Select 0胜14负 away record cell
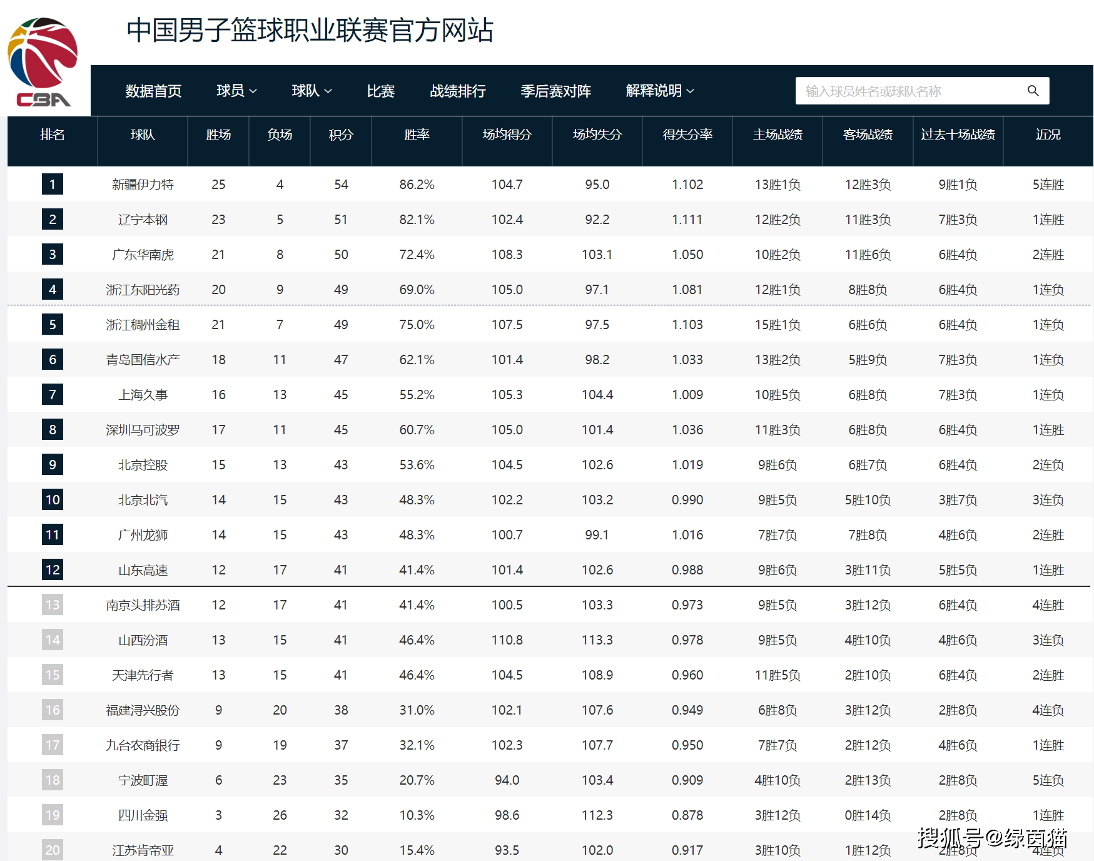 (868, 815)
